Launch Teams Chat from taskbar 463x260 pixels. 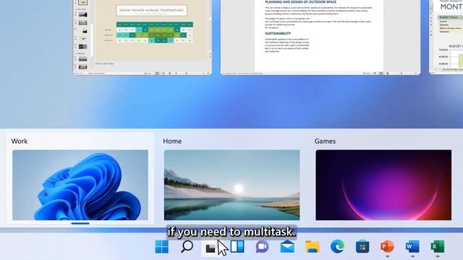(x=262, y=246)
